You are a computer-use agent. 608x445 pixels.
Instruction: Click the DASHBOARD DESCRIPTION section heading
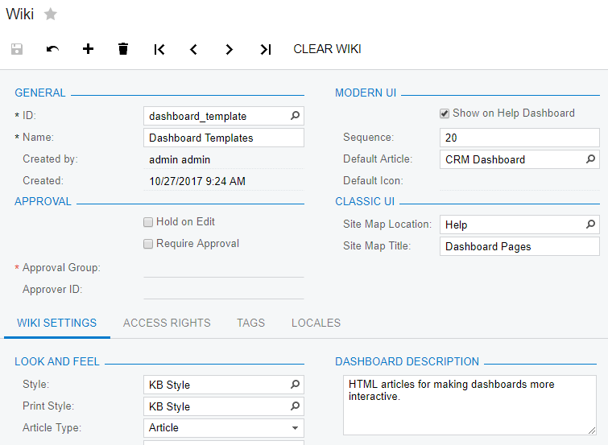407,361
